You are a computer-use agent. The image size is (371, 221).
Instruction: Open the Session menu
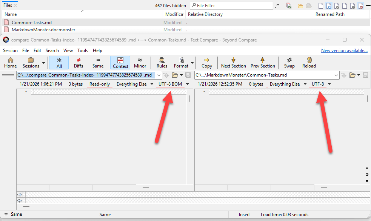click(x=10, y=51)
